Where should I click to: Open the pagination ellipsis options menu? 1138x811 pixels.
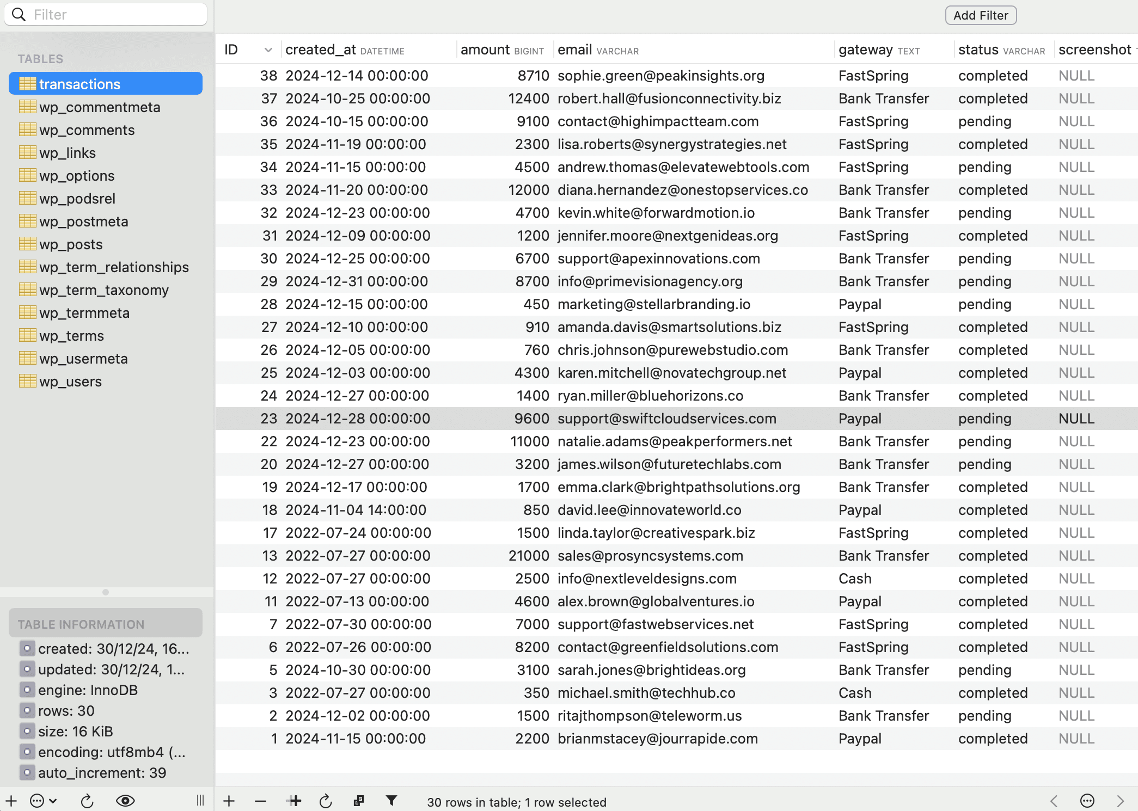1087,801
